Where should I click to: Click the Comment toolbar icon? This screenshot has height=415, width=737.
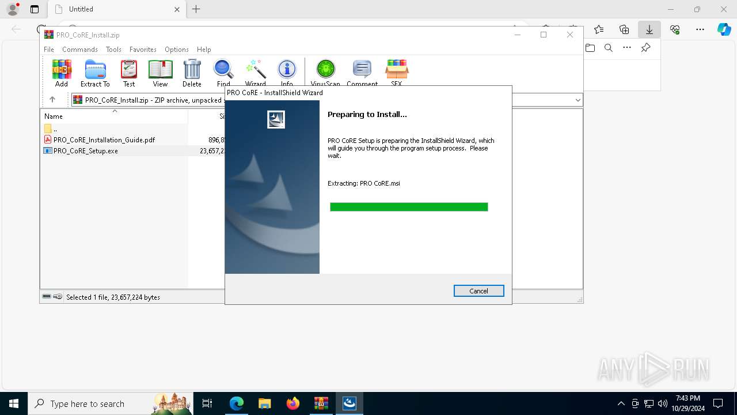click(362, 73)
